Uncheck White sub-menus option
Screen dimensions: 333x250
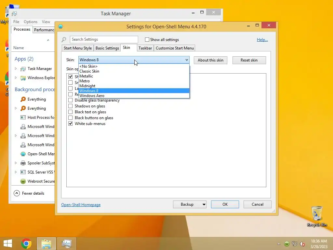tap(70, 123)
